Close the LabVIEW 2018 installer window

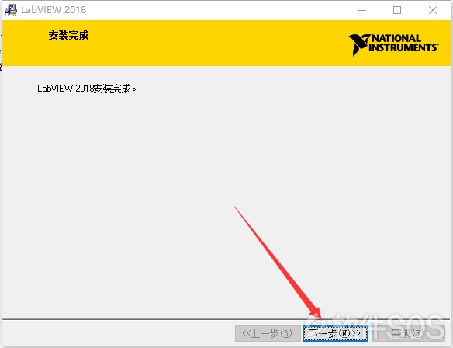click(x=433, y=10)
